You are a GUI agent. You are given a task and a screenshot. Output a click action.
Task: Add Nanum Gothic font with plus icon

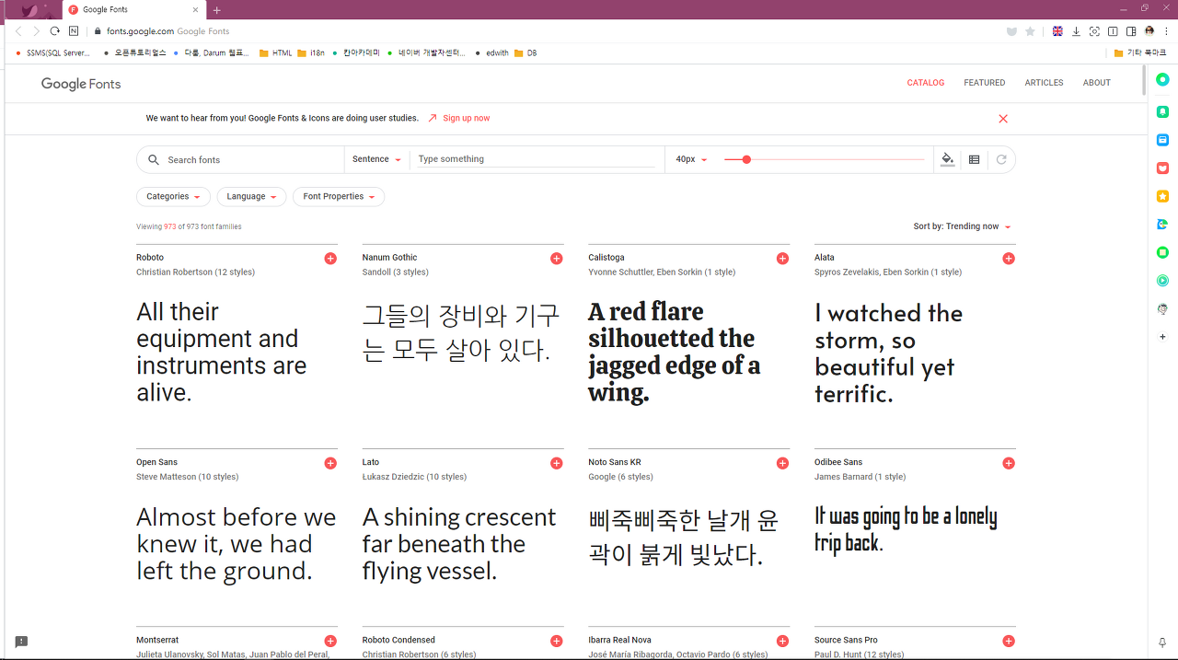(557, 259)
